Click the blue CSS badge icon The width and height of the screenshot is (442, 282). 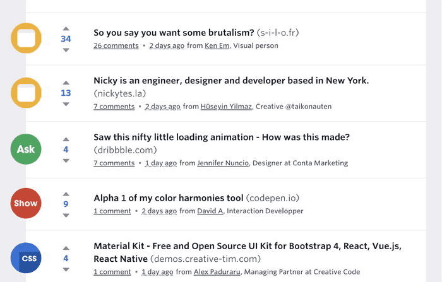point(26,258)
